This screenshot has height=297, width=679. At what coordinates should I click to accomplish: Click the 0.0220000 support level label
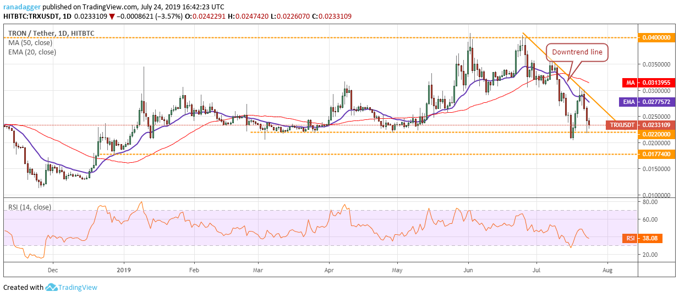[658, 133]
